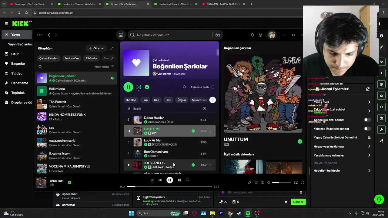
Task: Click the broadcast signal icon in Kick right sidebar
Action: coord(382,107)
